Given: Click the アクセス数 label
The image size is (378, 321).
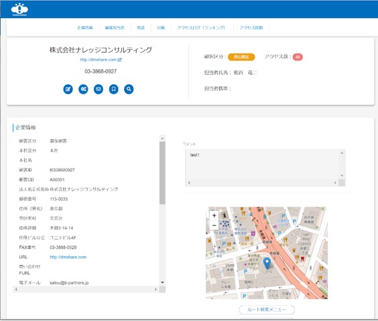Looking at the screenshot, I should (x=277, y=57).
